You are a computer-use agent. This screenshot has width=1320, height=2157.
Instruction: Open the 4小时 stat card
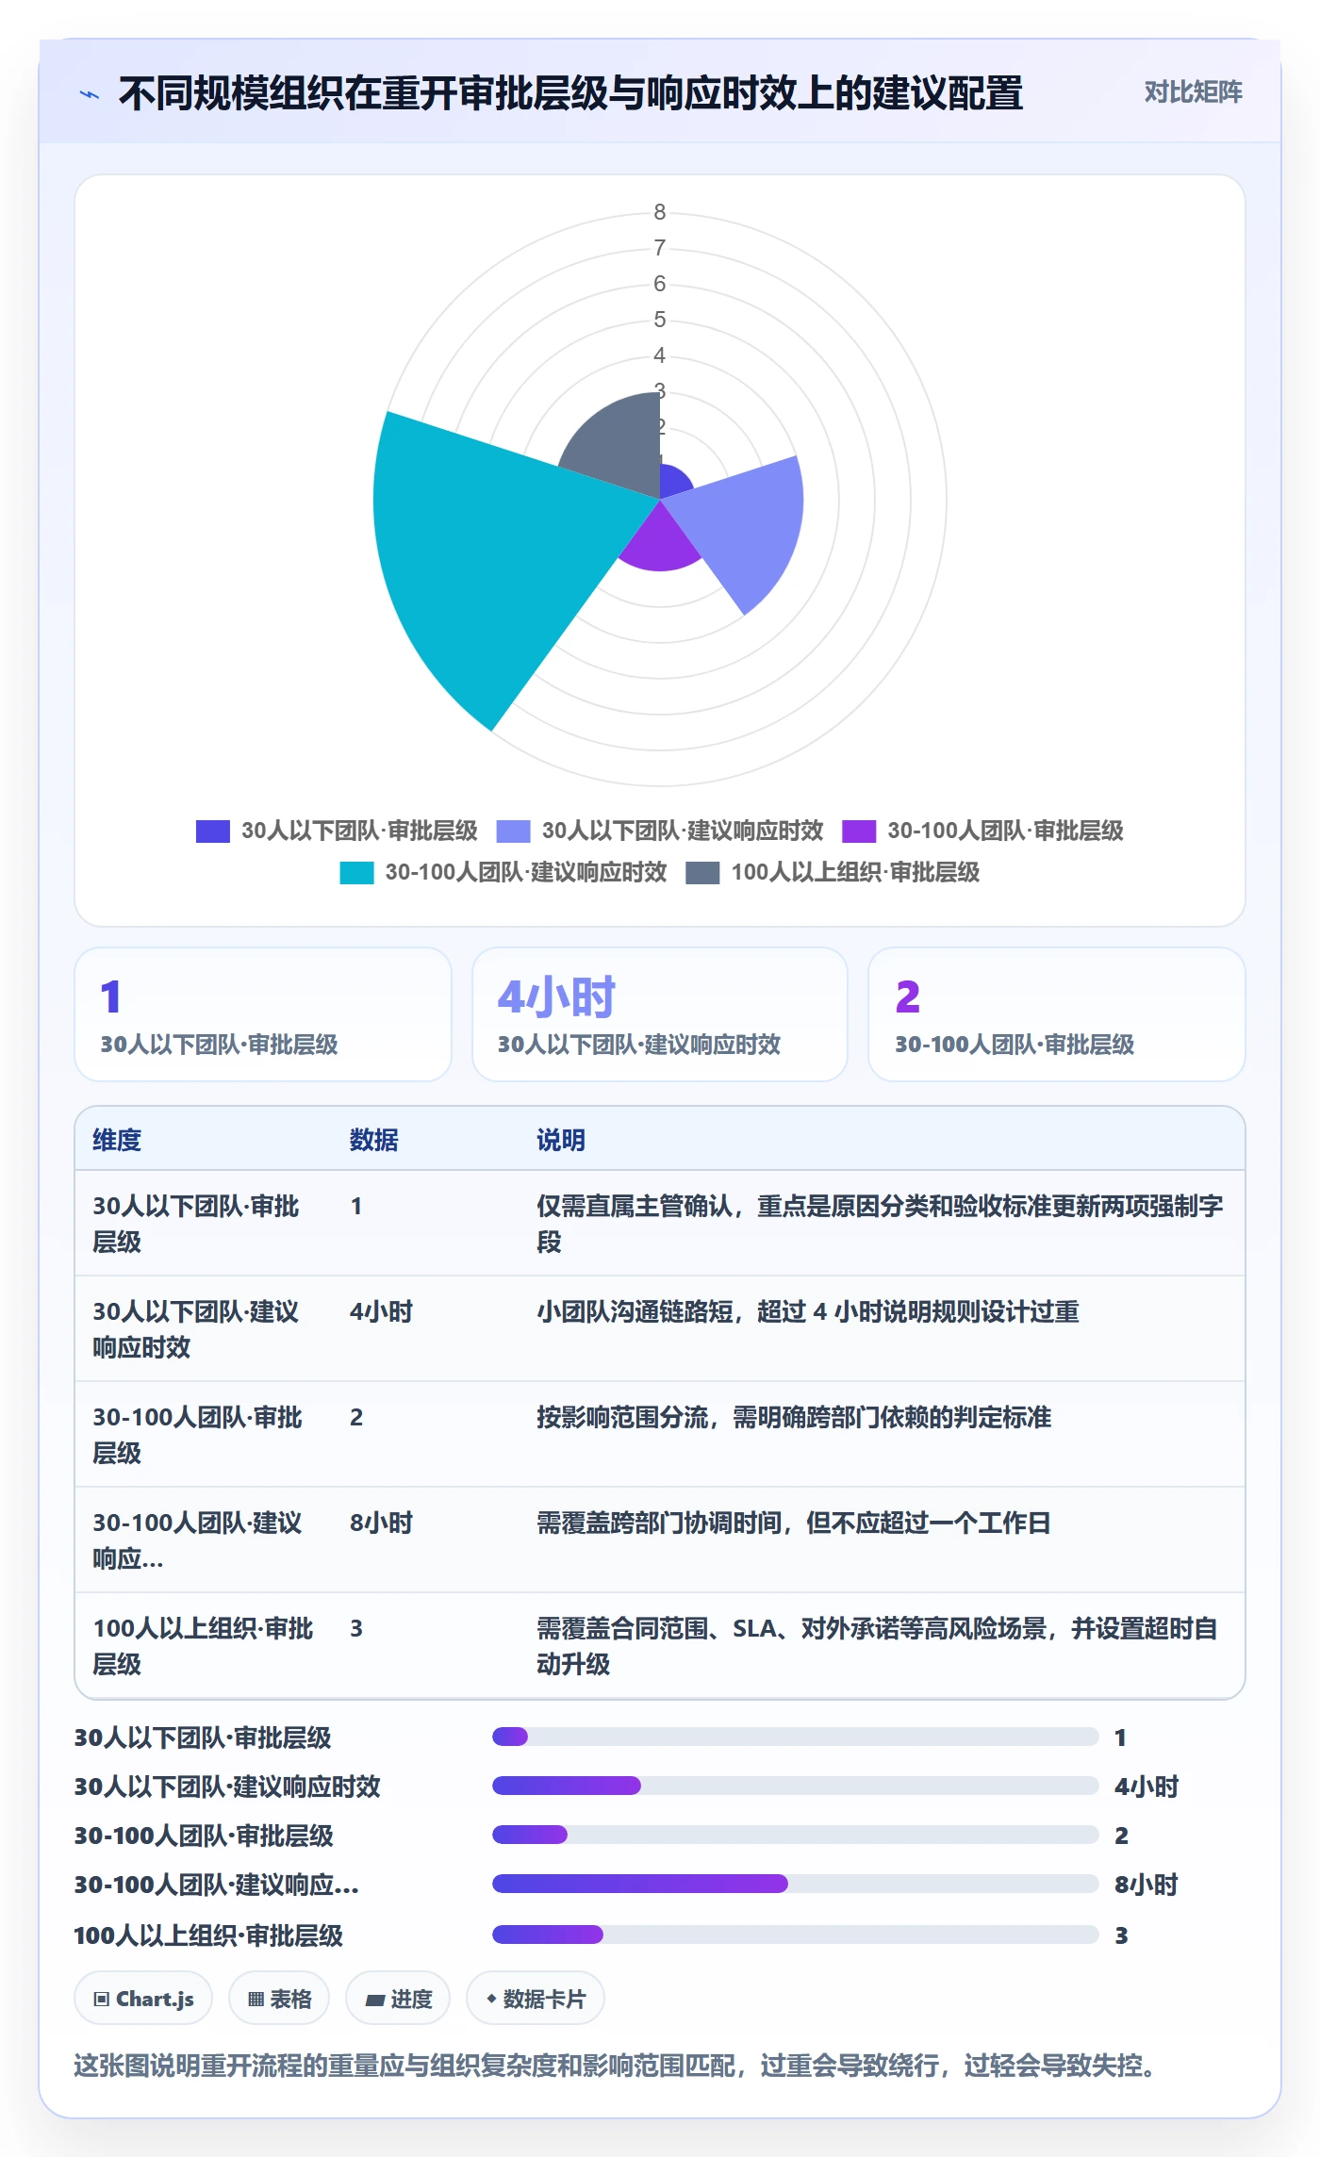click(x=660, y=1014)
